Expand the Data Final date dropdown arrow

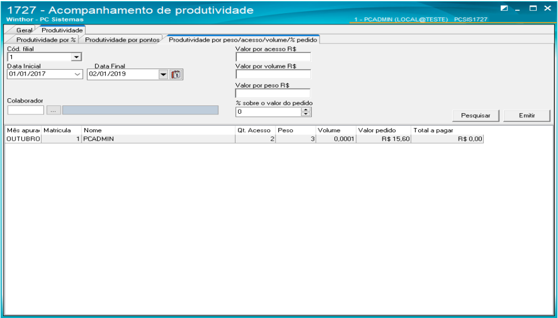pyautogui.click(x=163, y=74)
